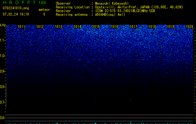Click the 1019 time marker
Image resolution: width=196 pixels, height=124 pixels.
tap(171, 27)
